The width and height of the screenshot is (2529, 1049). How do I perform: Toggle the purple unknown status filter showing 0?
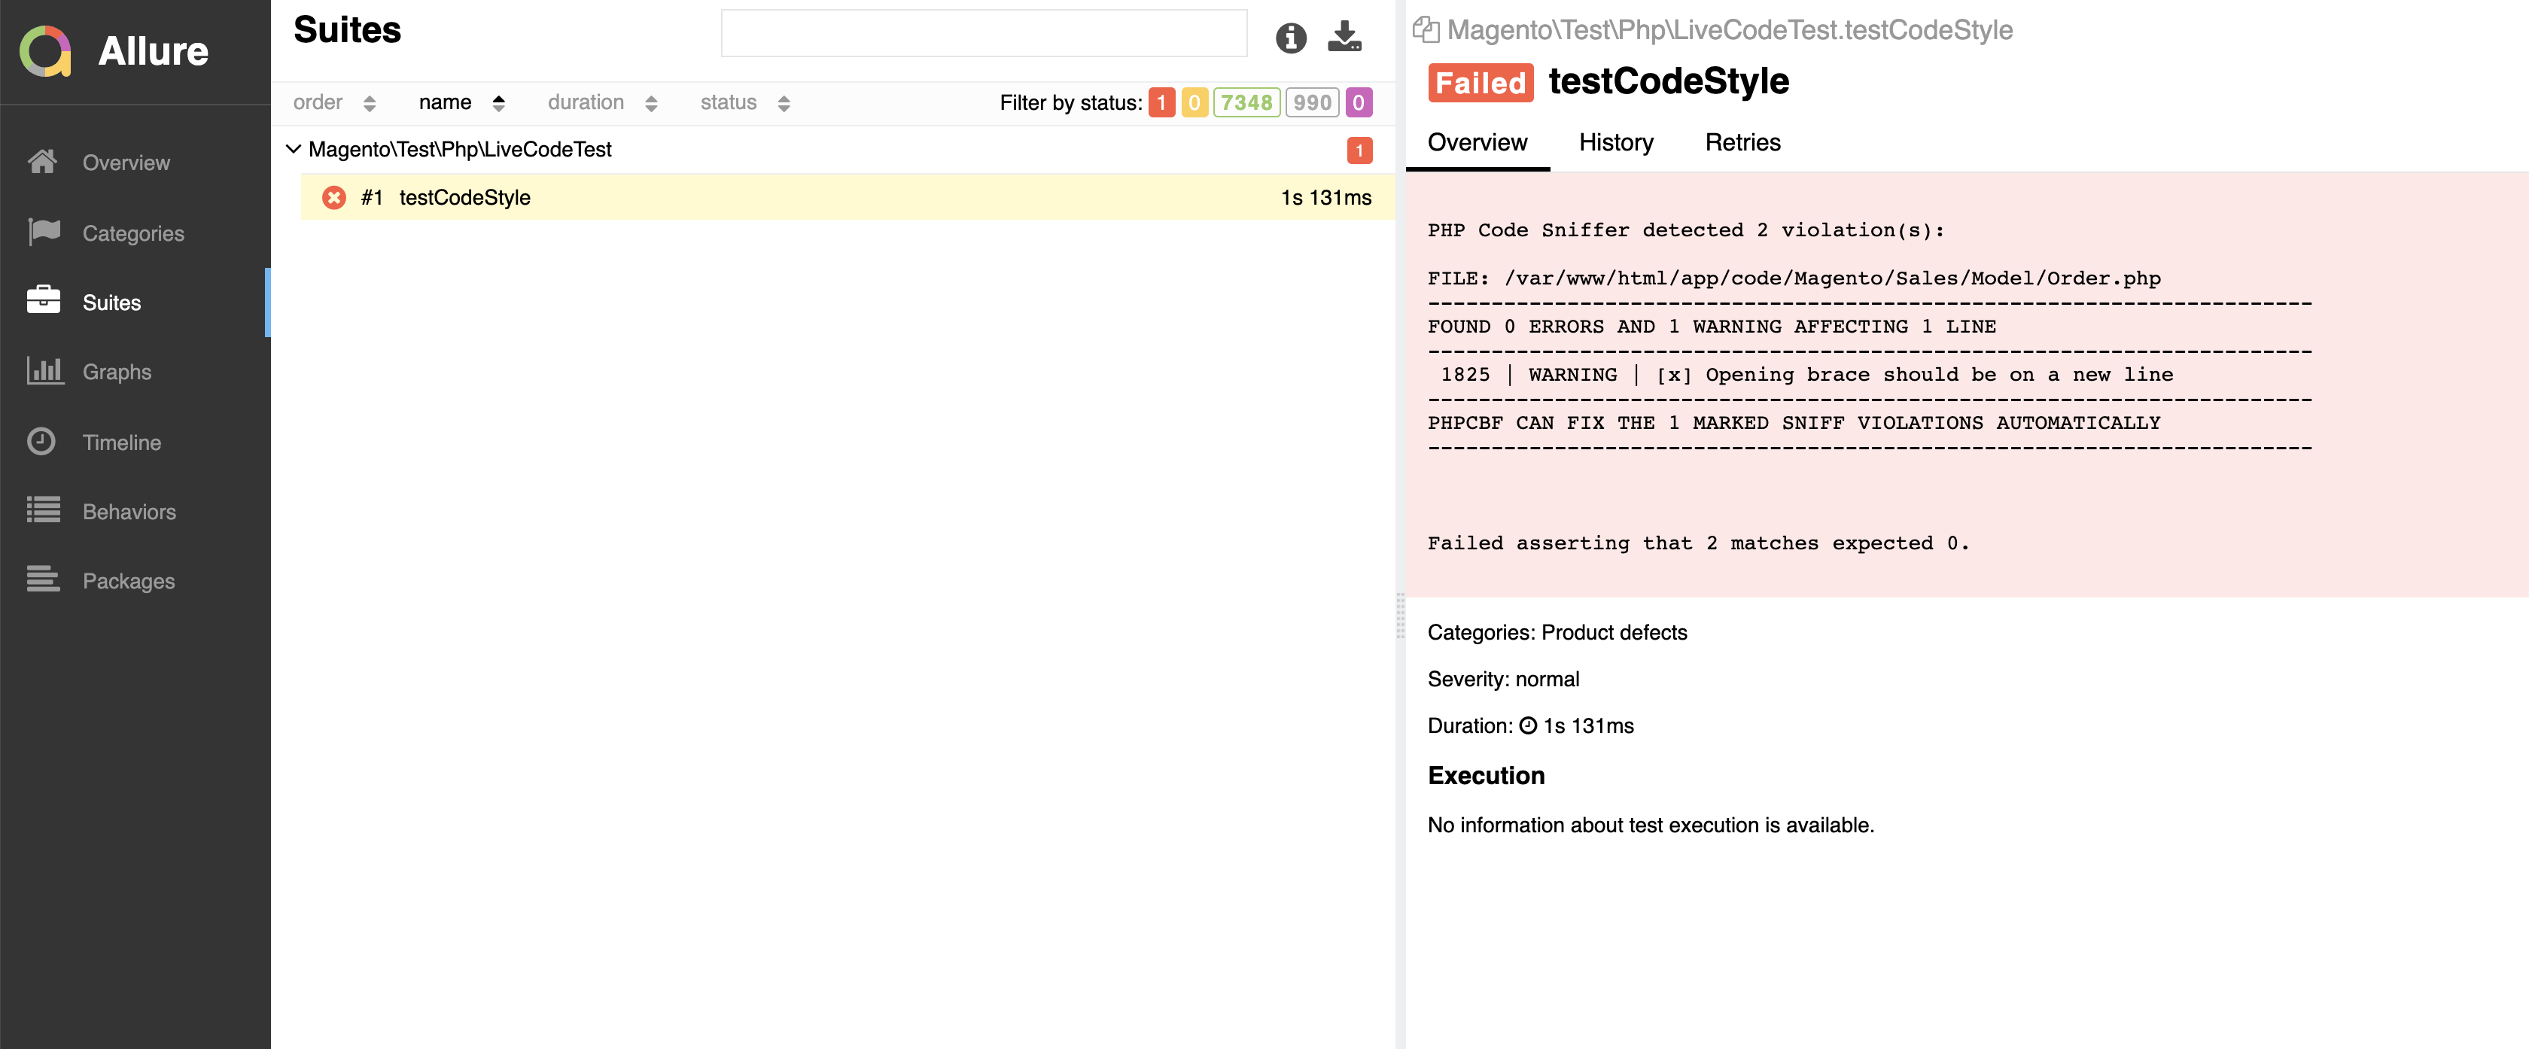pyautogui.click(x=1359, y=102)
